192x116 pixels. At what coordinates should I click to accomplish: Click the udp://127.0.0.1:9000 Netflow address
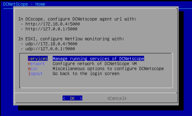click(x=50, y=49)
